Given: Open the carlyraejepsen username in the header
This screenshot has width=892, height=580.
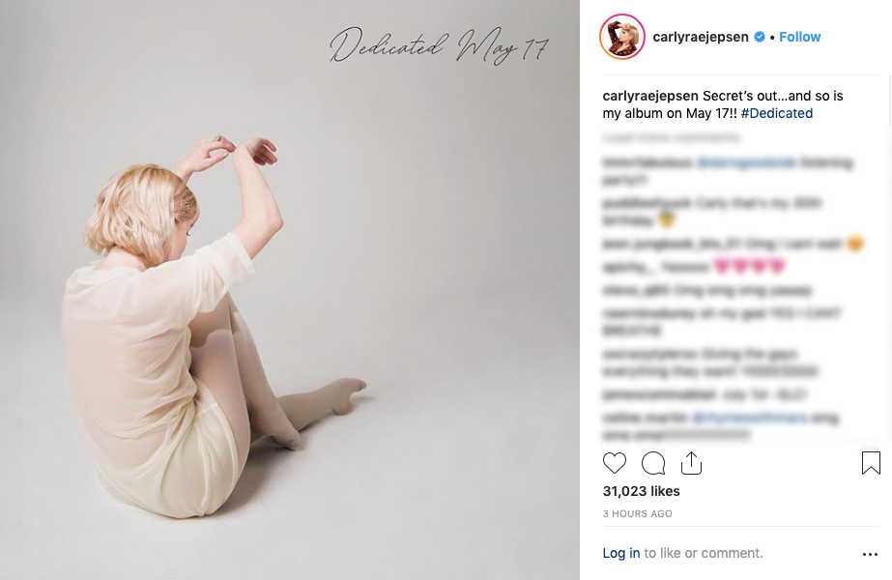Looking at the screenshot, I should [701, 37].
